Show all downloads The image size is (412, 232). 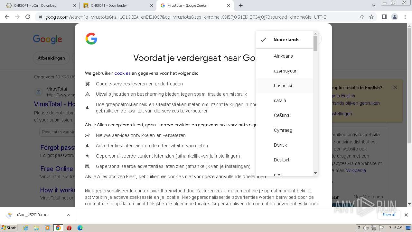[389, 215]
